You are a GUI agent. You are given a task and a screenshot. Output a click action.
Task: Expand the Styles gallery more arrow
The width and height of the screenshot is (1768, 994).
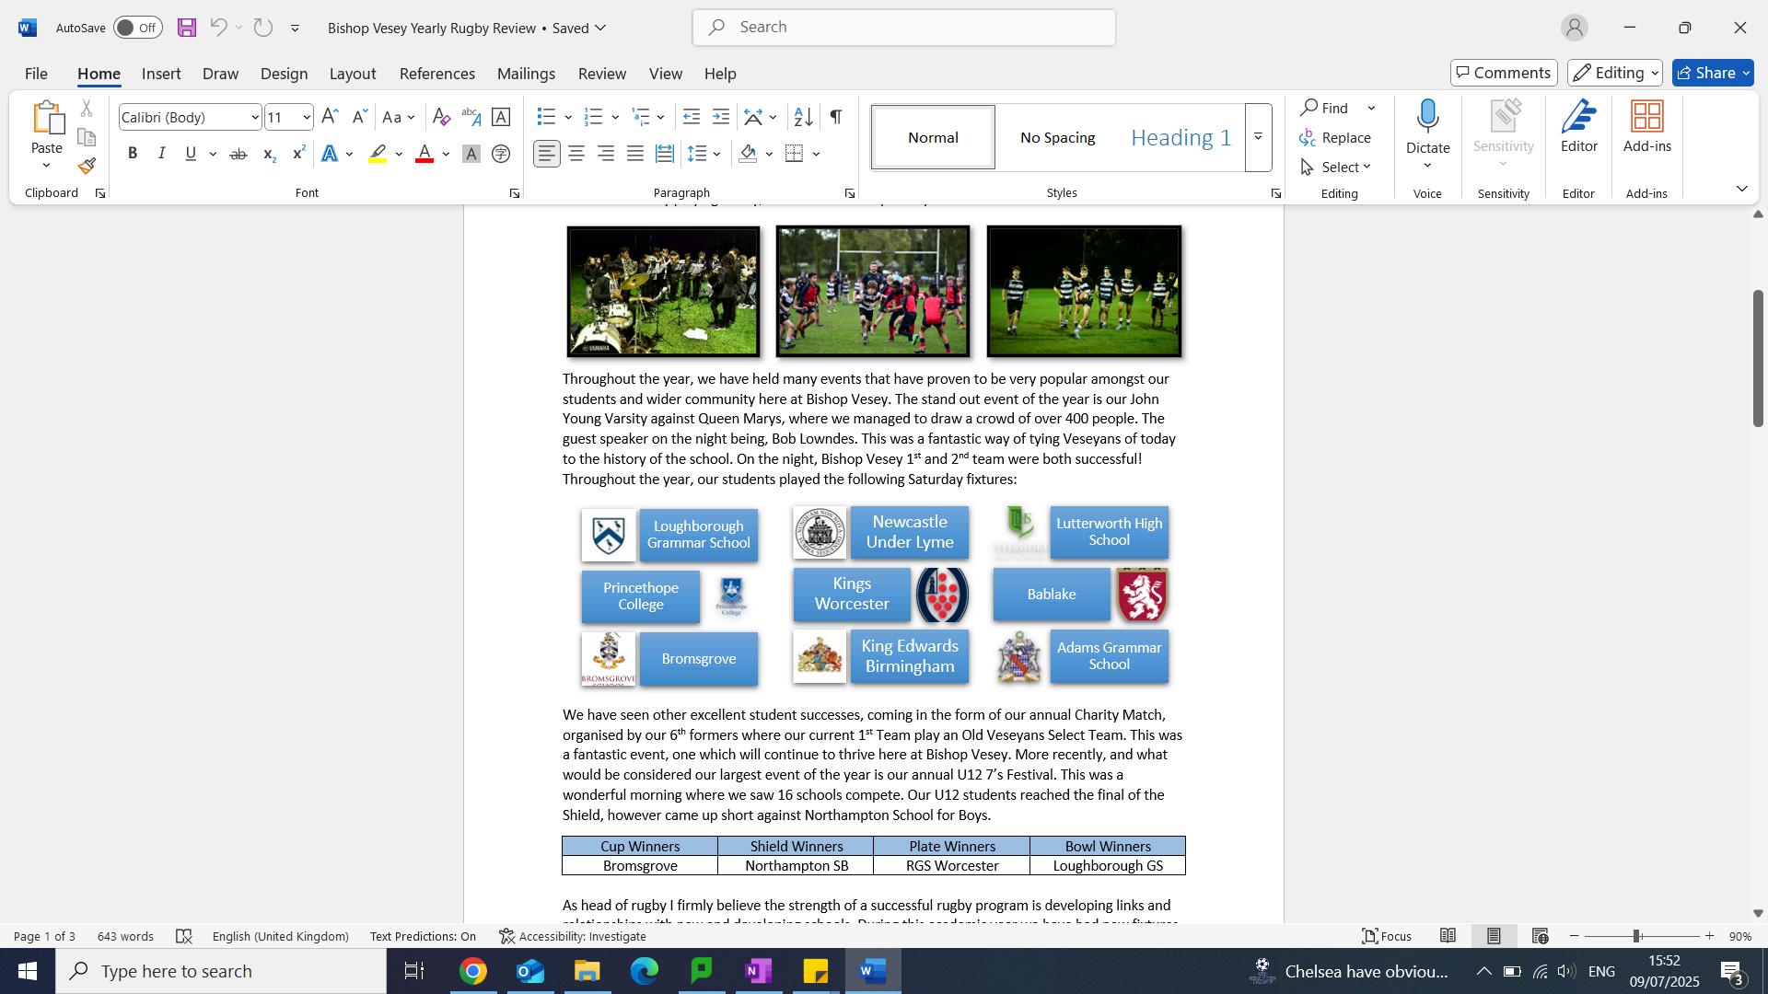1258,137
